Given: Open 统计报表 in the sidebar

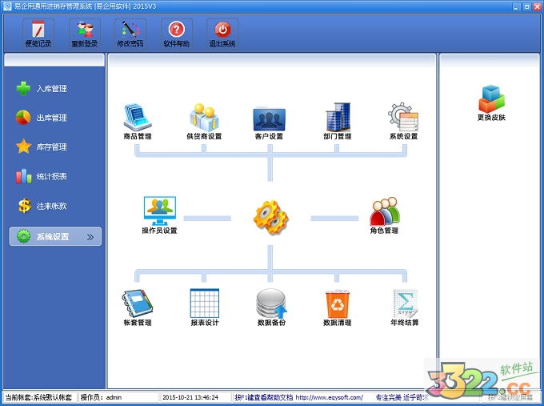Looking at the screenshot, I should tap(42, 176).
